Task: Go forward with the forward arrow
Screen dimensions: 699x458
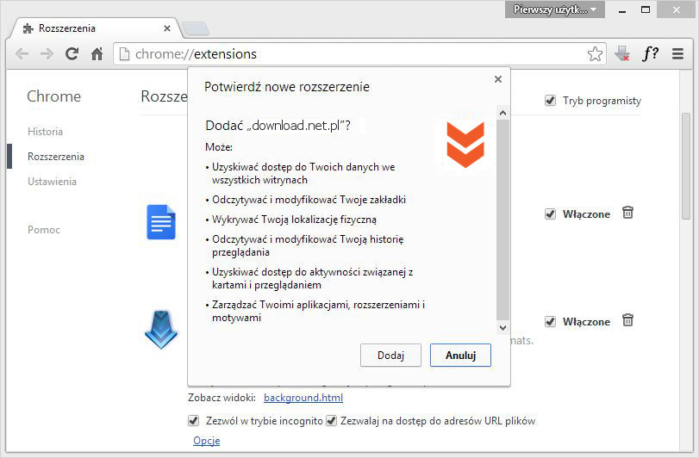Action: [x=47, y=54]
